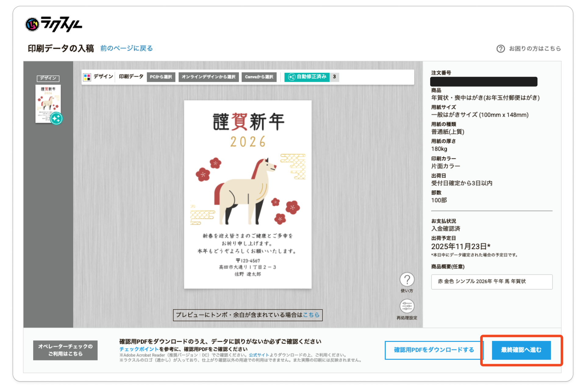Open the 使い方 help icon
Image resolution: width=582 pixels, height=386 pixels.
point(407,280)
